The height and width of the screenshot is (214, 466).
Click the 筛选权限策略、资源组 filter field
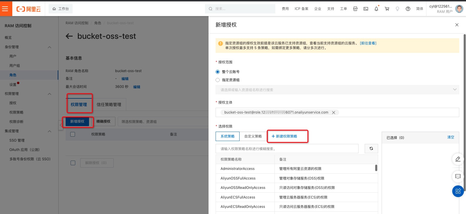click(163, 121)
